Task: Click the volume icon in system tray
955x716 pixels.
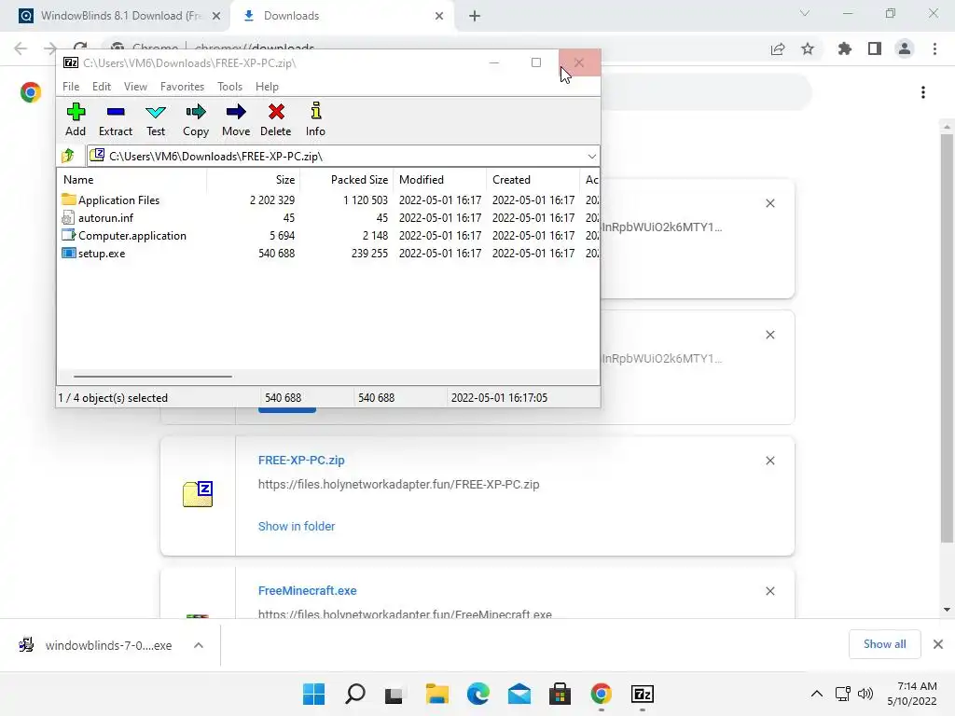Action: click(x=865, y=694)
